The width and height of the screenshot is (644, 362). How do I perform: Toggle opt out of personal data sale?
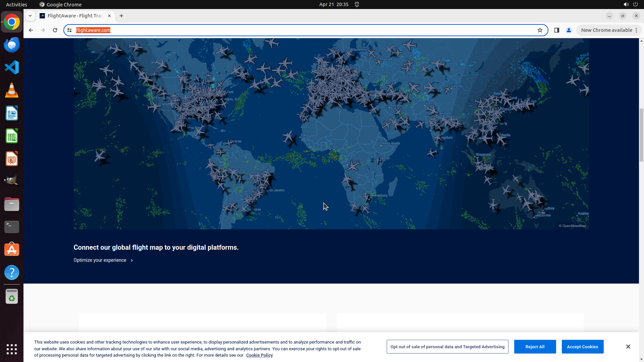(447, 347)
